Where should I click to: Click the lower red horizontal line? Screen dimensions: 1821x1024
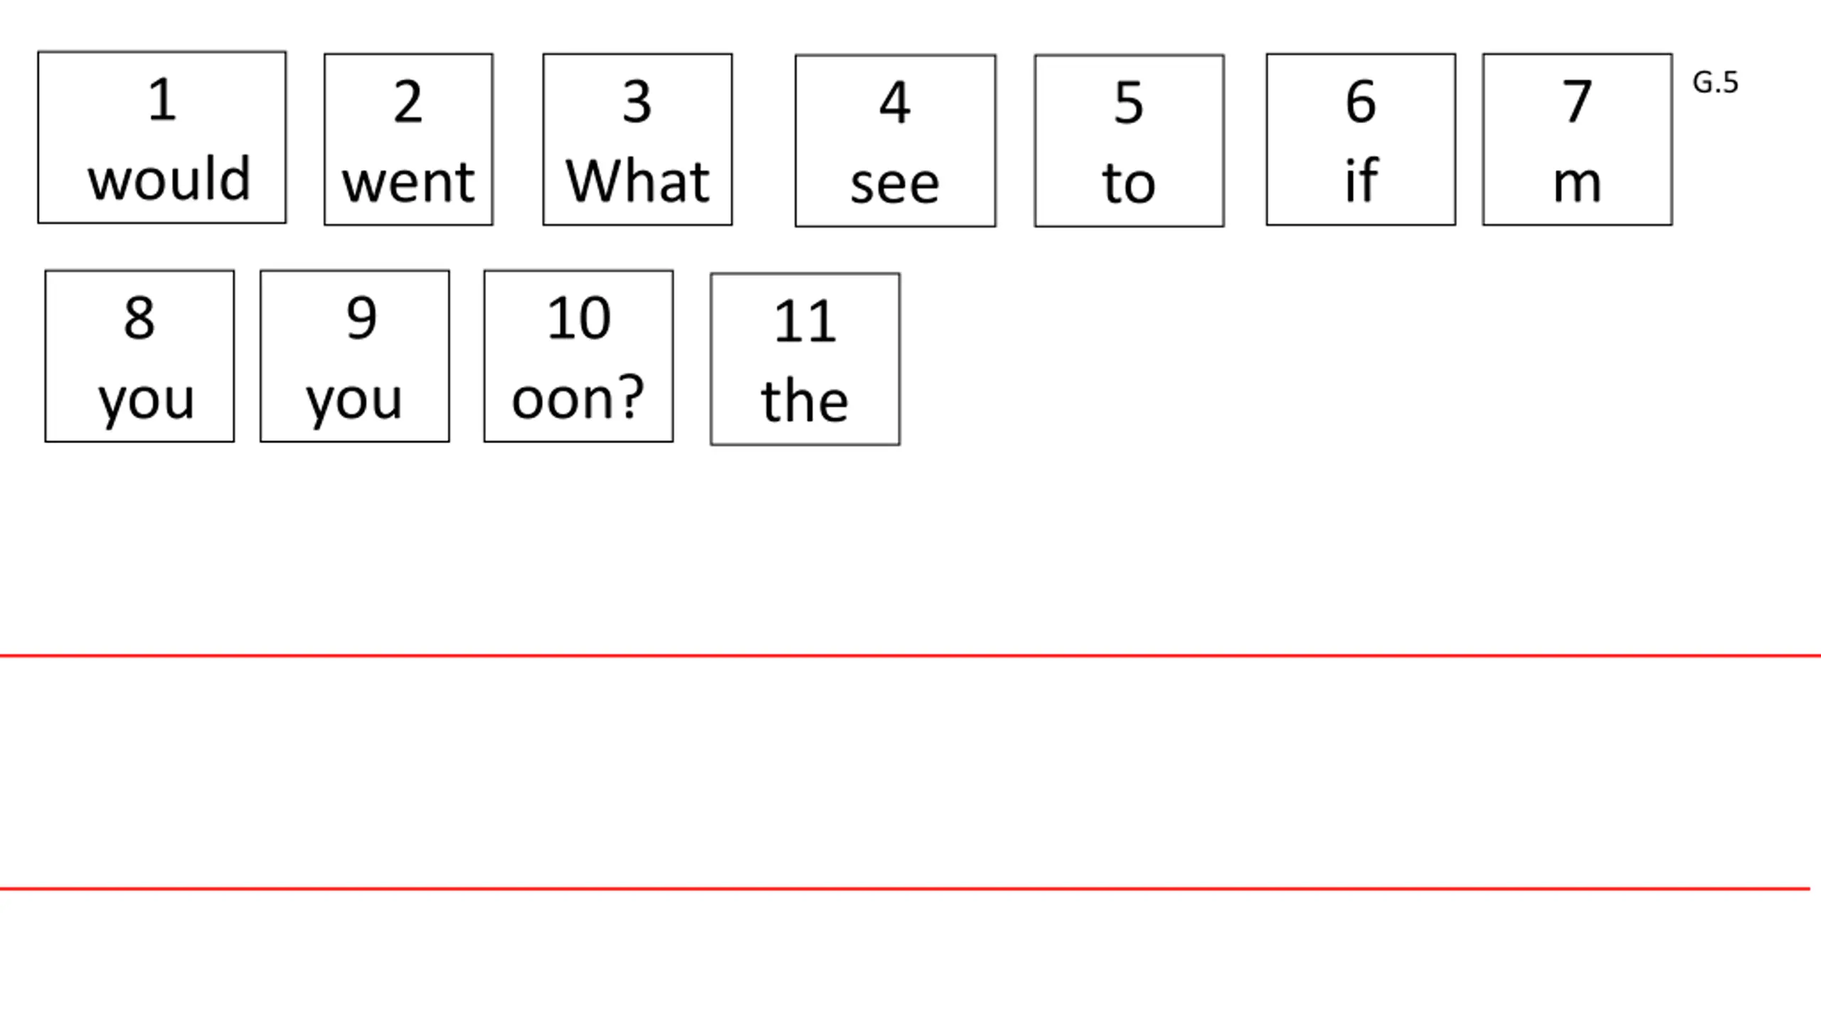pyautogui.click(x=903, y=889)
